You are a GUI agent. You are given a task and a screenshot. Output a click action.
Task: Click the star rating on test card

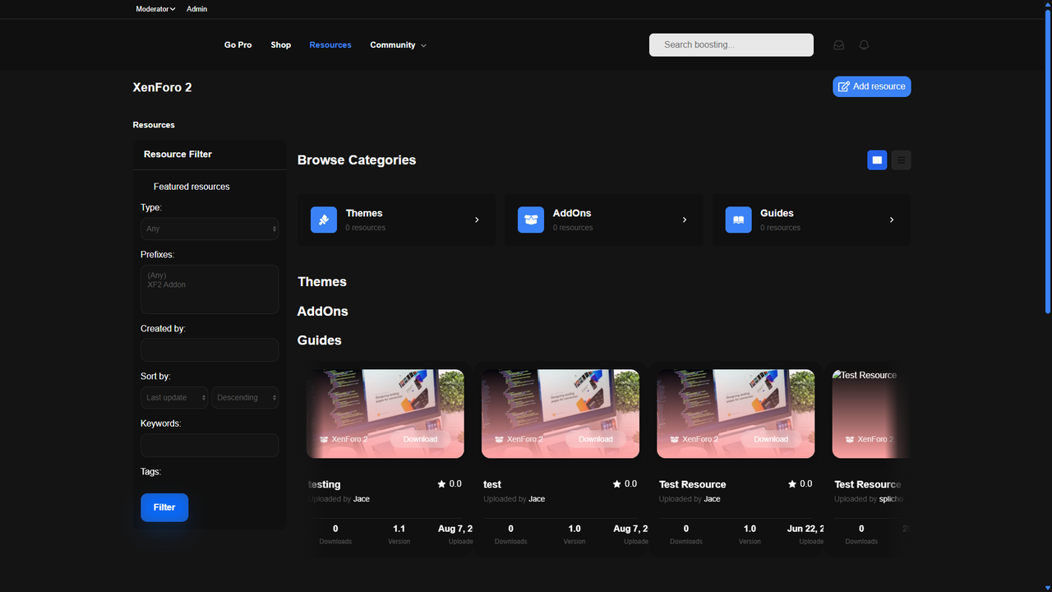click(625, 484)
